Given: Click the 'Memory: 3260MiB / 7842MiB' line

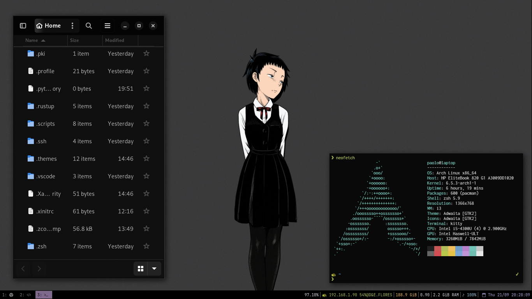Looking at the screenshot, I should (x=456, y=239).
